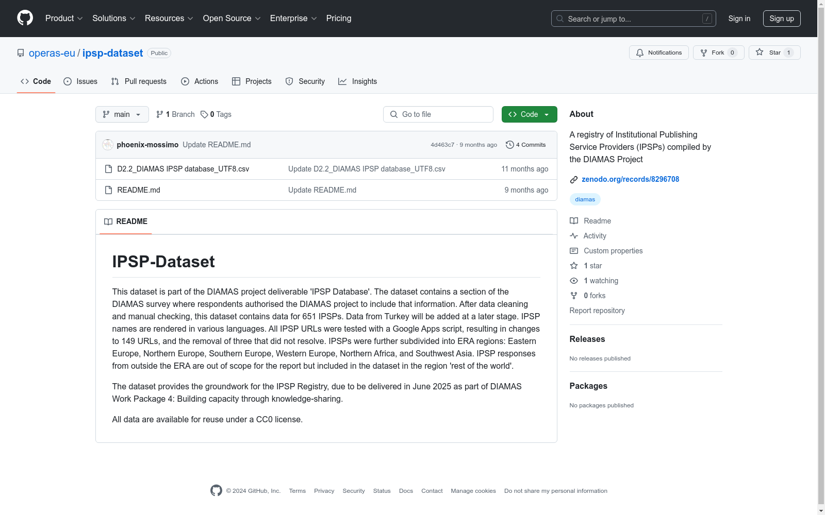Image resolution: width=825 pixels, height=515 pixels.
Task: Switch to the Issues tab
Action: click(x=80, y=81)
